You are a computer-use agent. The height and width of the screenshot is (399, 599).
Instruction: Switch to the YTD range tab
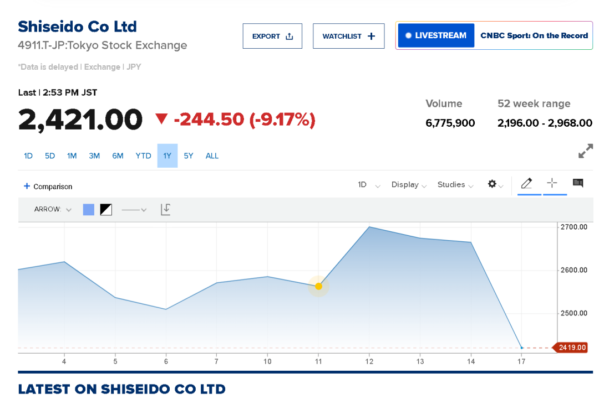pos(143,156)
